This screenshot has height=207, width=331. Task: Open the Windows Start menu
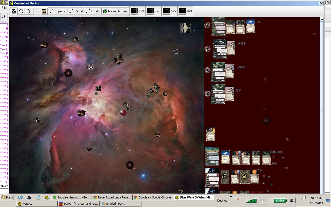coord(7,197)
